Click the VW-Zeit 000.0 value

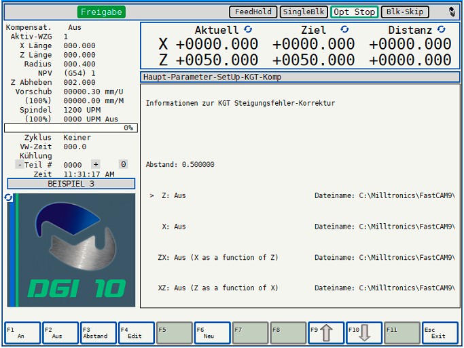[75, 147]
